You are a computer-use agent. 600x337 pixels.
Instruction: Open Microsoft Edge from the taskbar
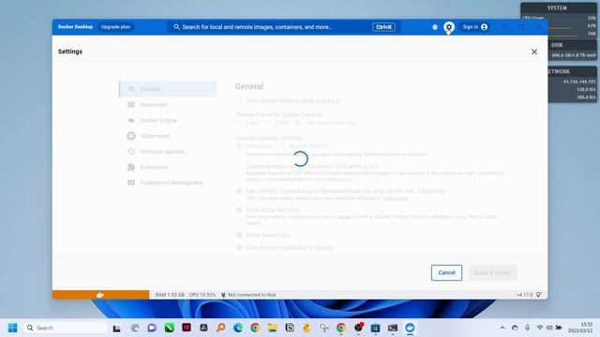click(x=238, y=328)
